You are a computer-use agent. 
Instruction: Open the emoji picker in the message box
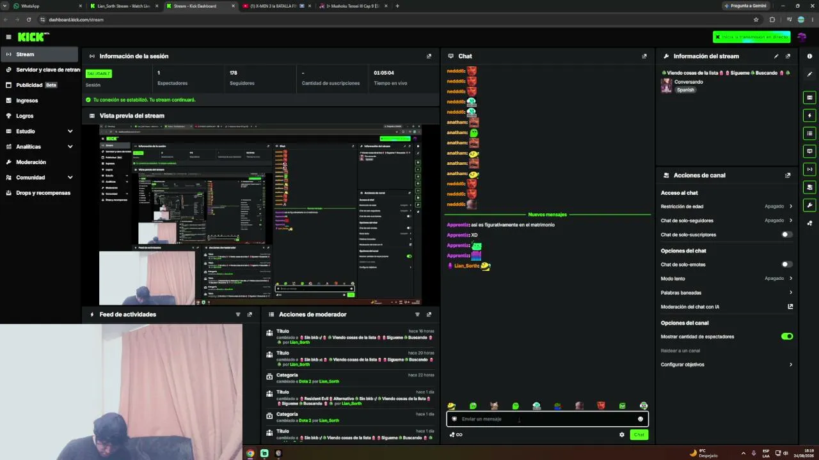640,419
